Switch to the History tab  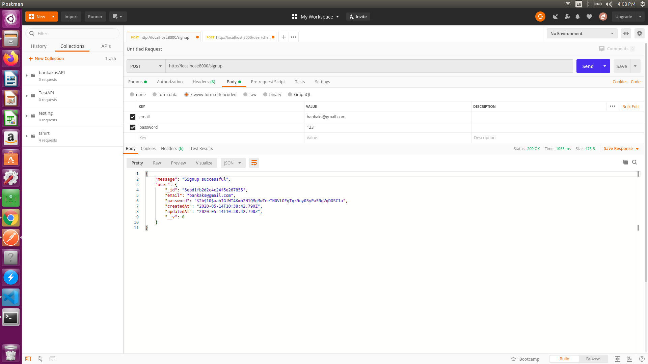tap(38, 46)
